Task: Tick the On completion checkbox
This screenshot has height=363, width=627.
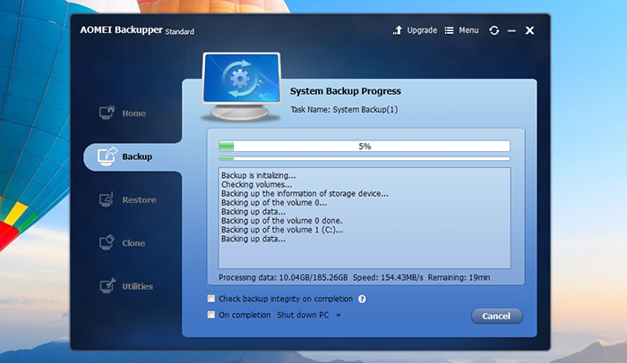Action: [x=211, y=315]
